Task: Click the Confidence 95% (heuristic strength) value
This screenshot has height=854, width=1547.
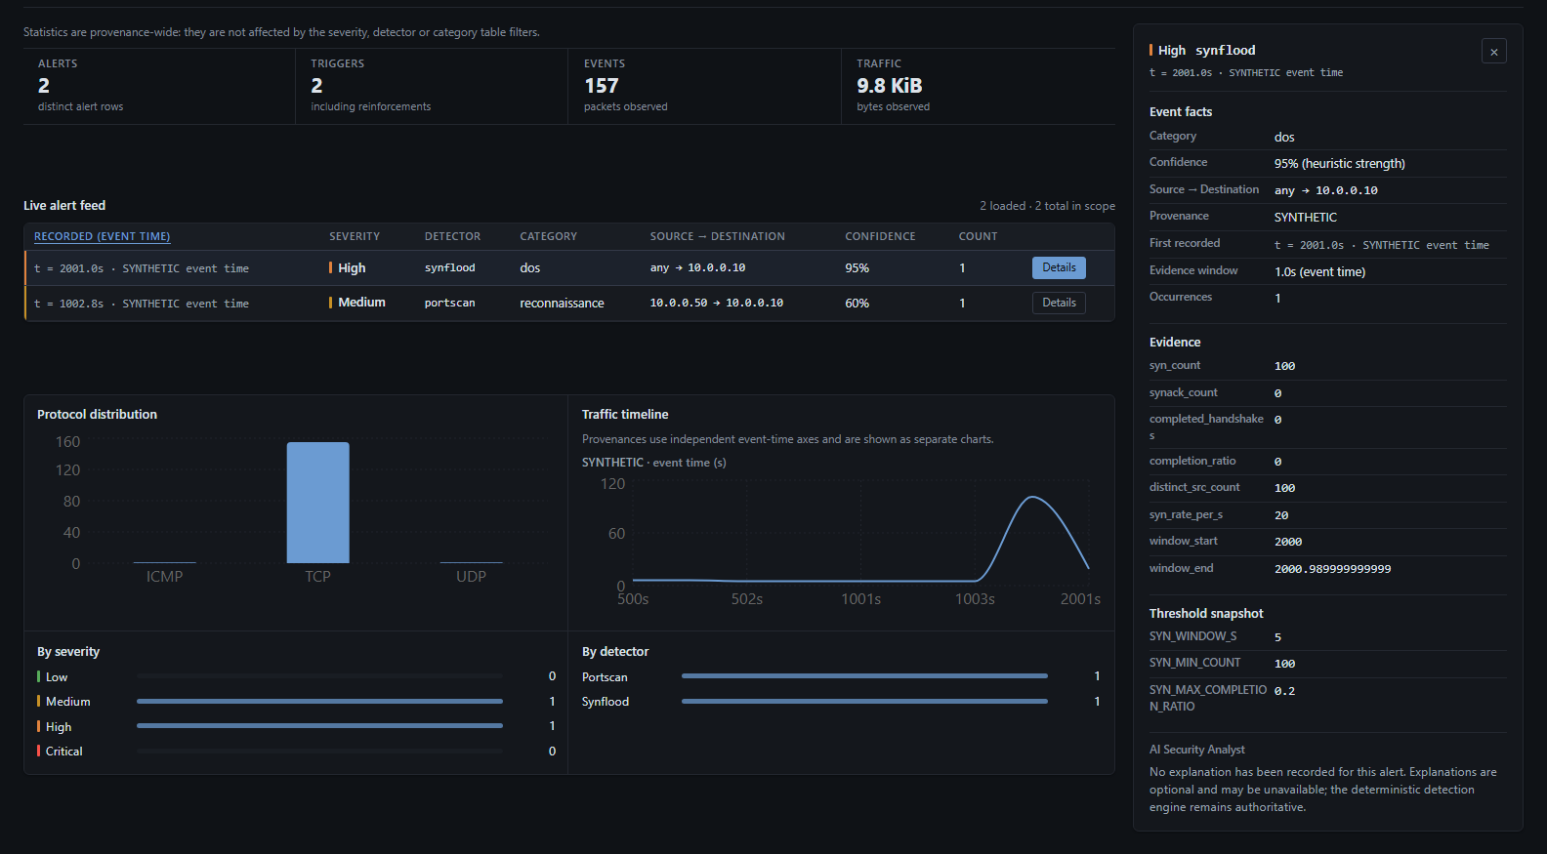Action: point(1339,163)
